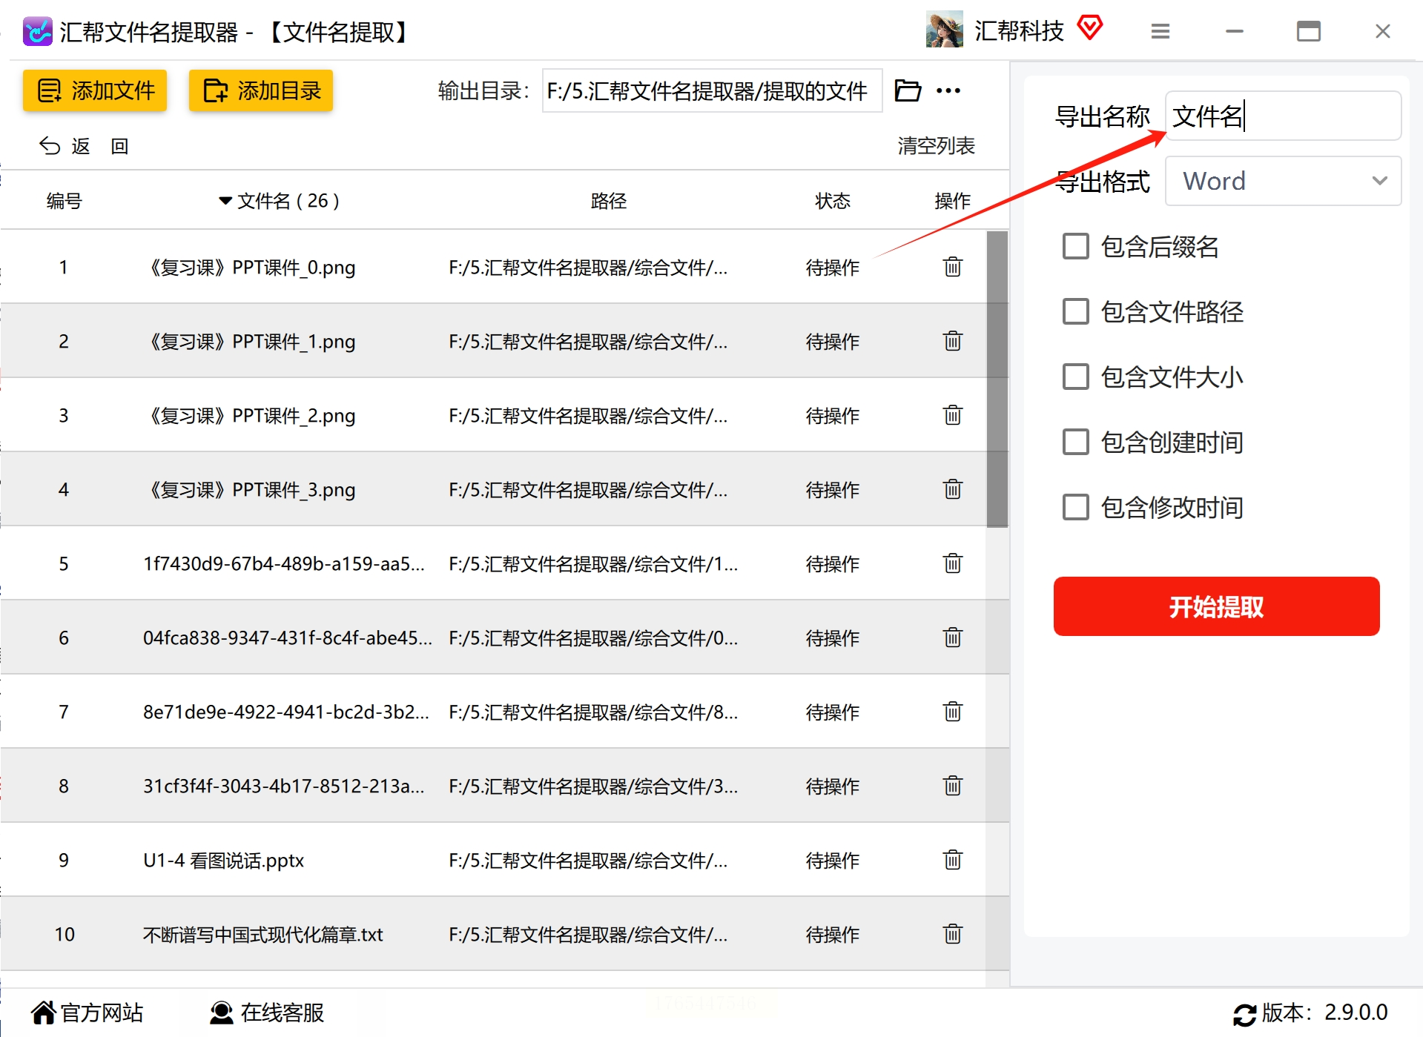Tick the 包含文件大小 option
Screen dimensions: 1423x1037
1076,377
